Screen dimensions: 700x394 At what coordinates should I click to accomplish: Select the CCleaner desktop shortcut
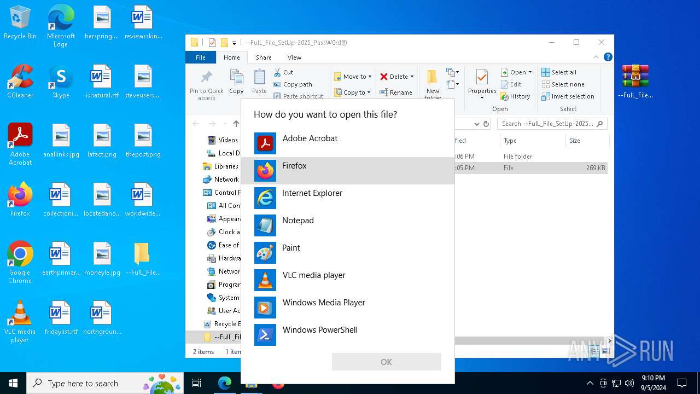click(20, 82)
